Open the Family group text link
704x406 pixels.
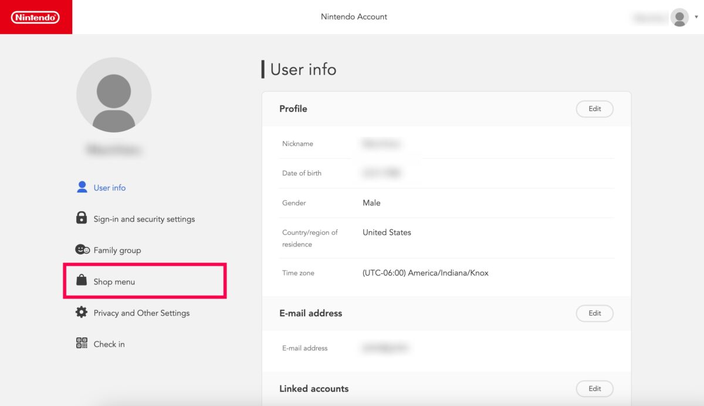coord(117,251)
